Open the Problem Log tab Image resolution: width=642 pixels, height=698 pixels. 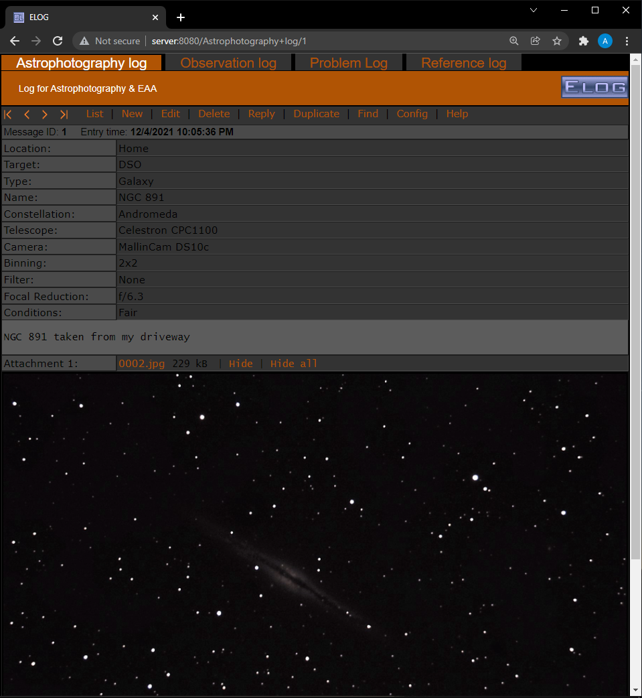348,63
